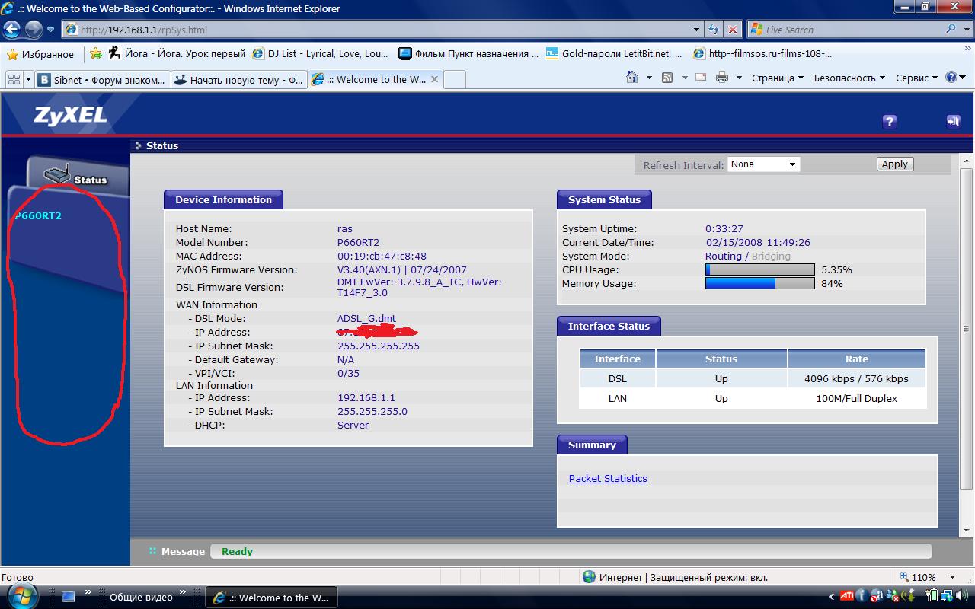
Task: Click the IE help question mark icon
Action: pos(951,78)
